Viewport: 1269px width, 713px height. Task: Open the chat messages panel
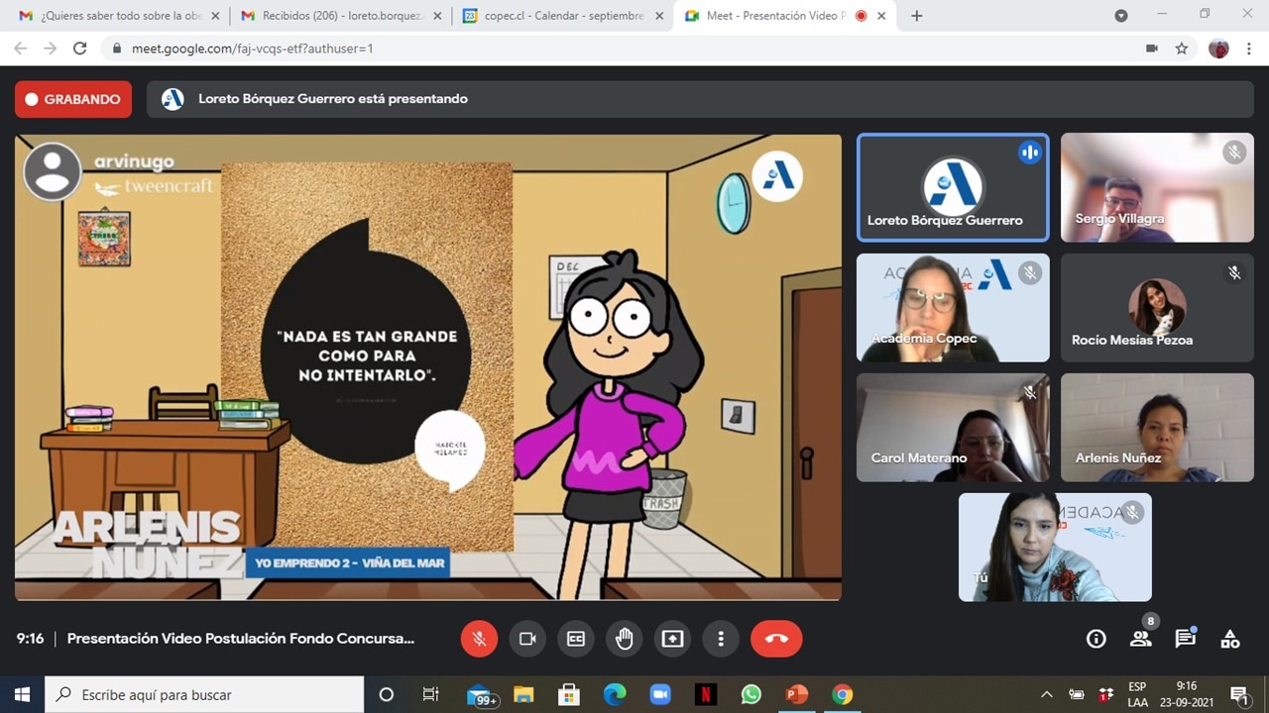pos(1186,639)
